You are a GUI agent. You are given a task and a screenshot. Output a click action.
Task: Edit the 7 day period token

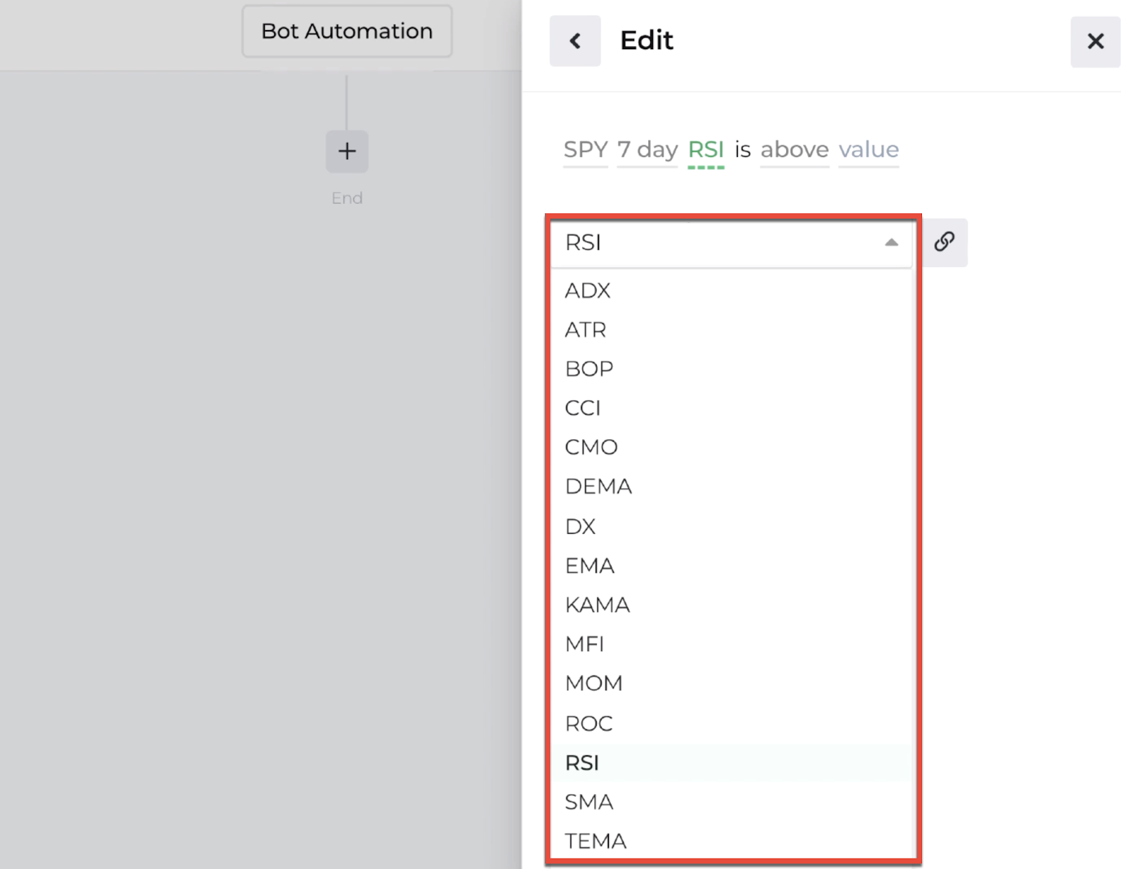tap(647, 149)
